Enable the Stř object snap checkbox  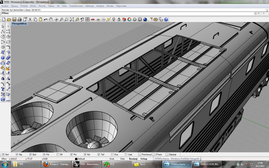(58, 155)
